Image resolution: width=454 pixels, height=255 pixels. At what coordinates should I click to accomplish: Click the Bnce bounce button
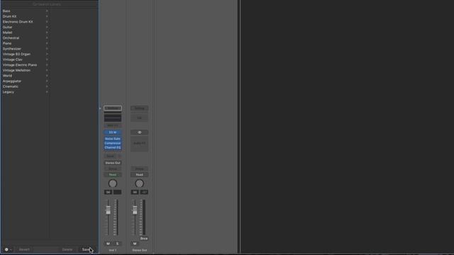pyautogui.click(x=144, y=239)
